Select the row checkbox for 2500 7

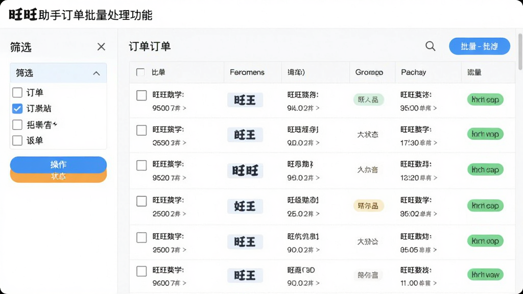point(141,238)
